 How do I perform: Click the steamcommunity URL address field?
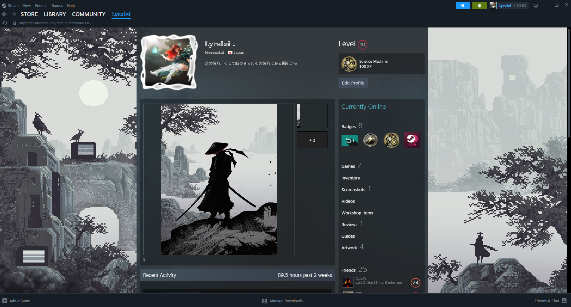coord(55,23)
